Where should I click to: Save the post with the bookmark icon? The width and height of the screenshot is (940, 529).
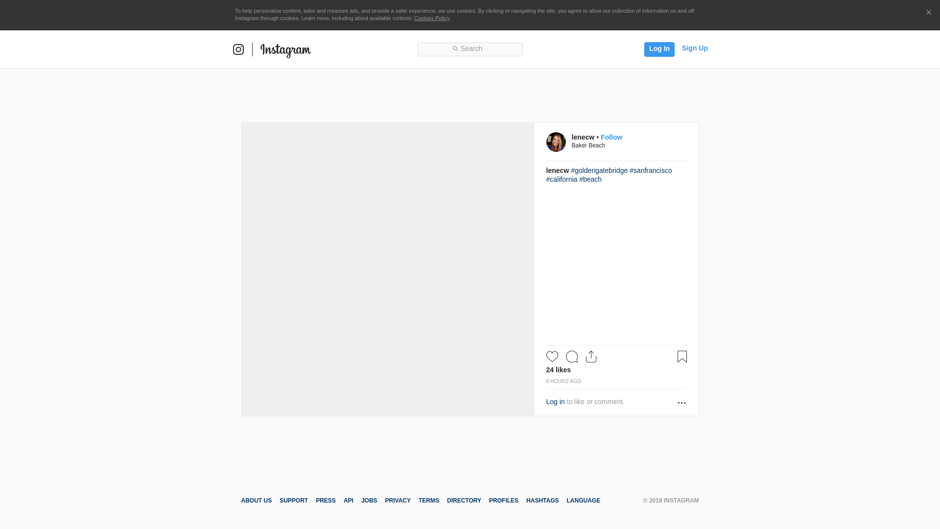682,357
